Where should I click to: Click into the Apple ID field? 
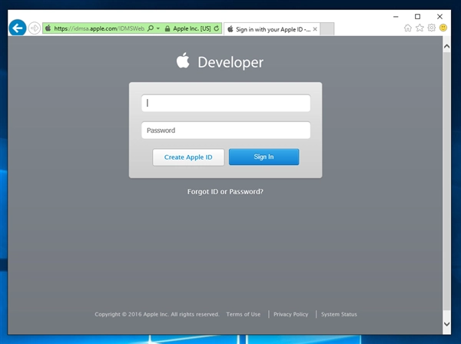pos(226,103)
